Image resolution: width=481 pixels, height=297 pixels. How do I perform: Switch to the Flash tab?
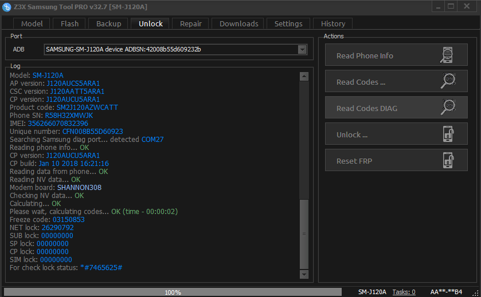[x=69, y=23]
